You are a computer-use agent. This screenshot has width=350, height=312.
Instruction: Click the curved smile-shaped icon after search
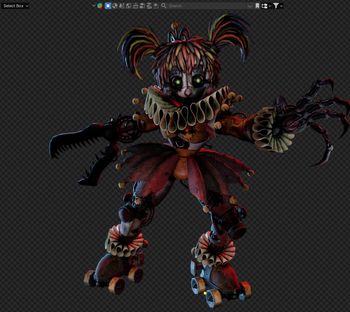(x=250, y=6)
